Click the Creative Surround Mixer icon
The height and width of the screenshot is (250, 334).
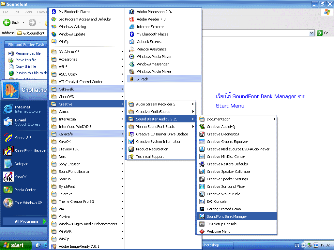tap(202, 187)
